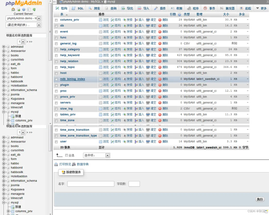Click the search icon for event row
Screen dimensions: 269x215
(x=124, y=32)
